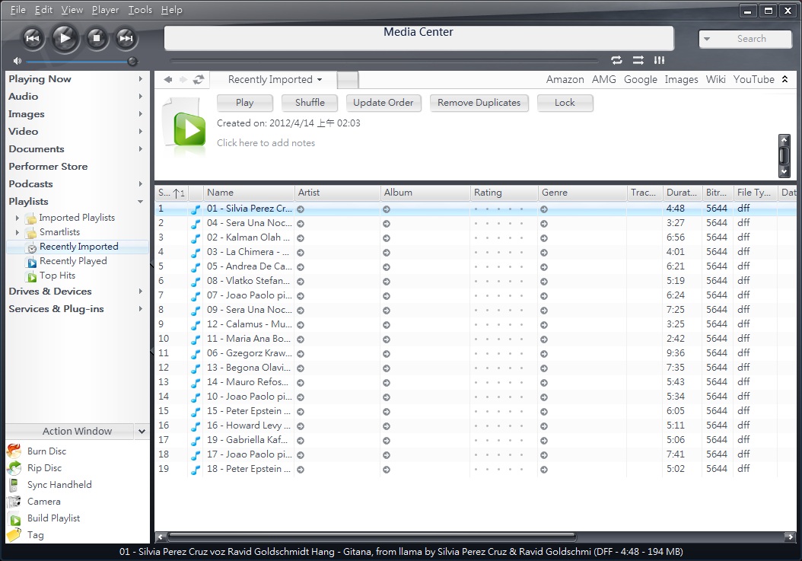The height and width of the screenshot is (561, 802).
Task: Toggle shuffle mode icon near the search box
Action: (638, 60)
